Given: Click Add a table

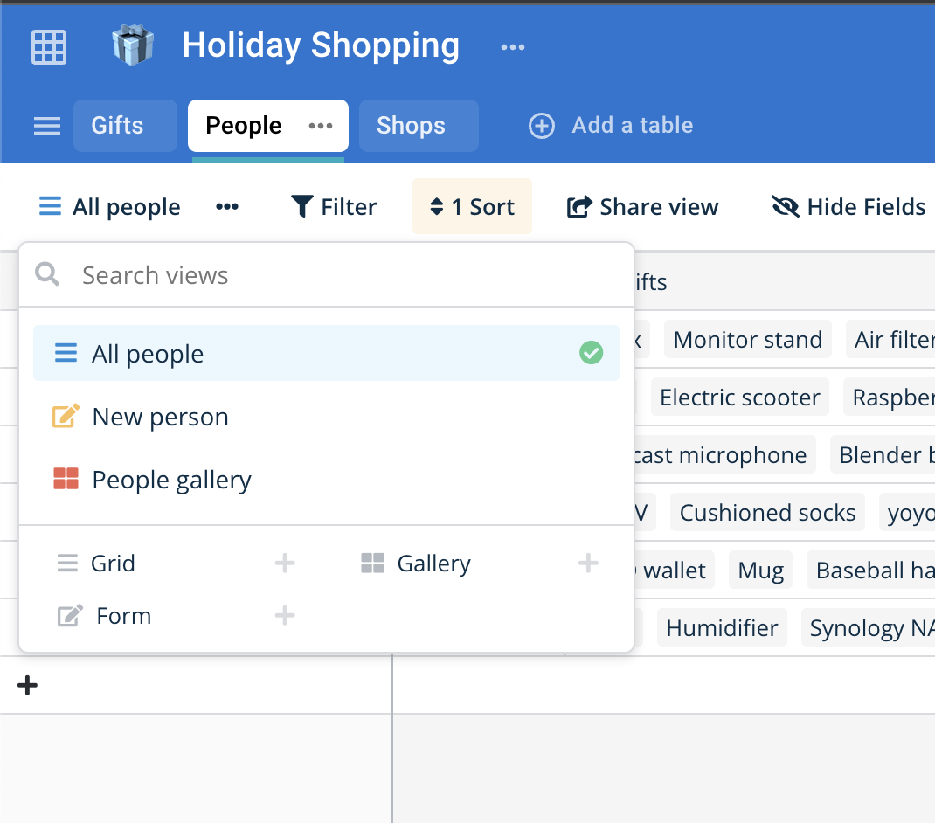Looking at the screenshot, I should pyautogui.click(x=611, y=126).
